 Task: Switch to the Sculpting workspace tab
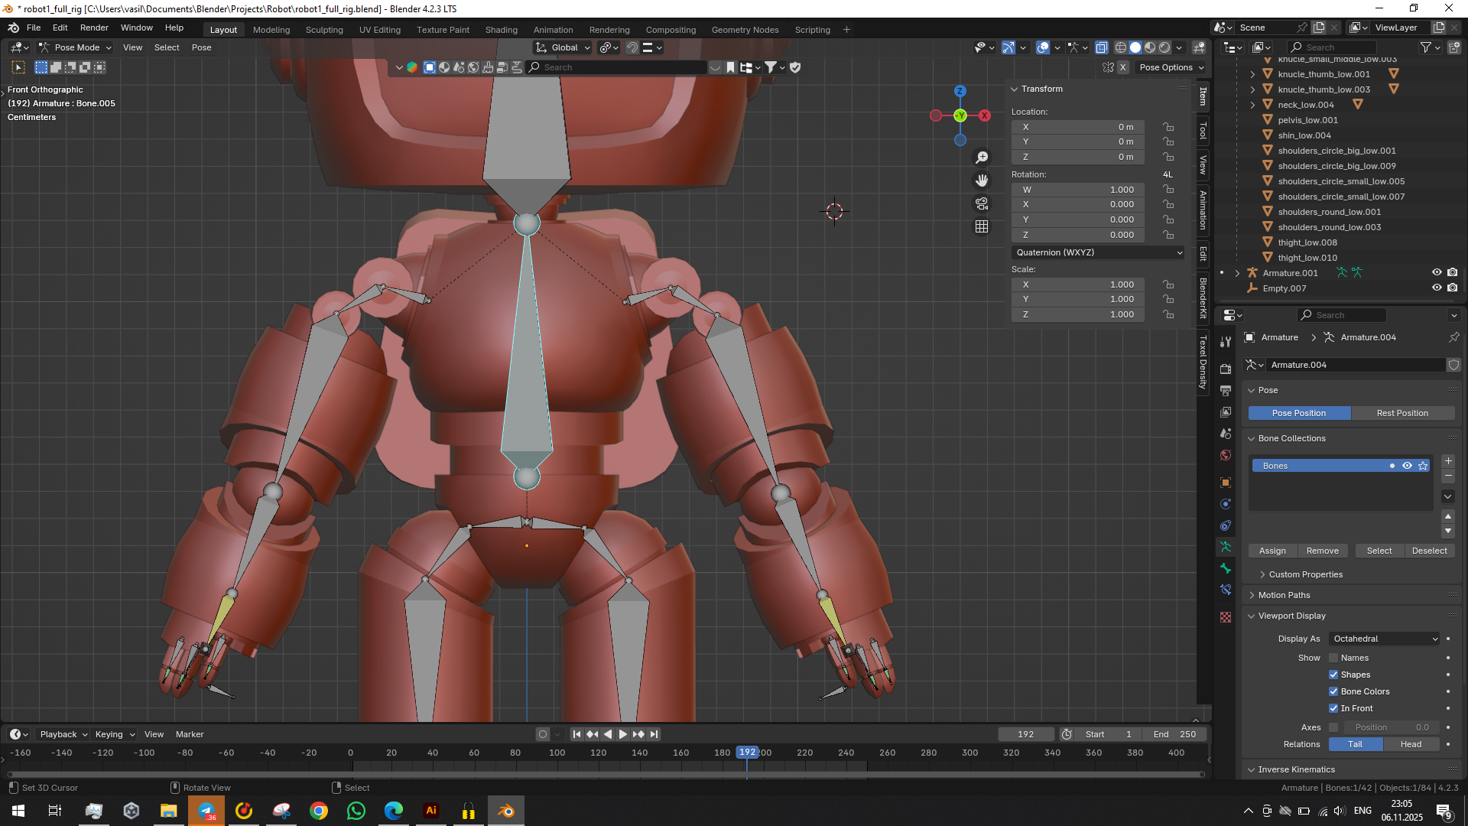coord(324,30)
